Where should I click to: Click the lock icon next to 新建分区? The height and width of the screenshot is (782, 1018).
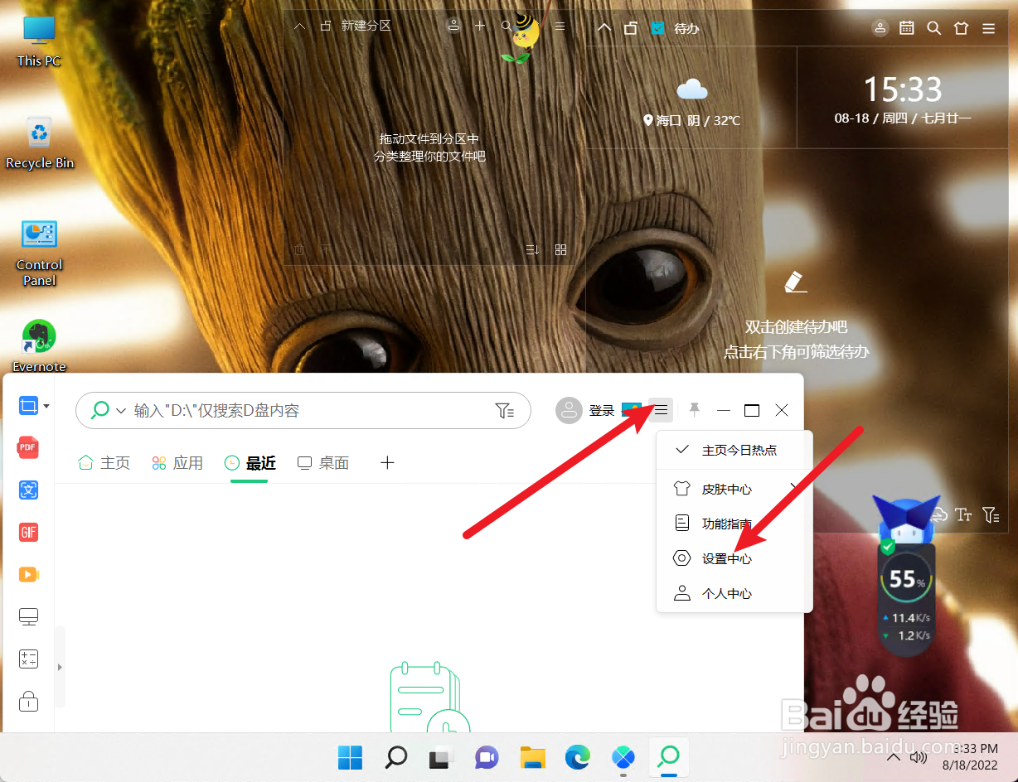[x=326, y=27]
